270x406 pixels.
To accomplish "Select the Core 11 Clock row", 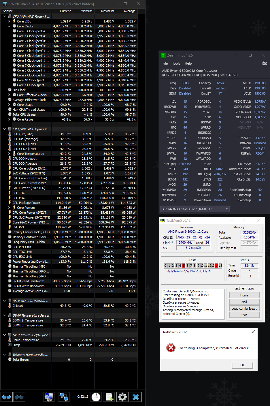I will tap(69, 85).
